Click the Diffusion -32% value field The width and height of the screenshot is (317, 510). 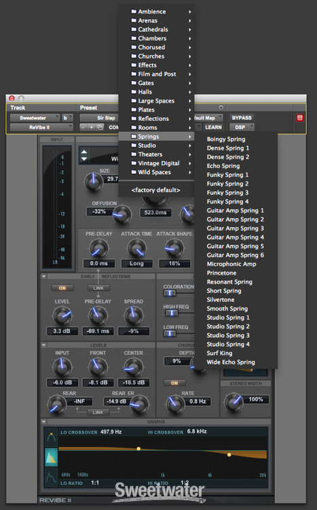99,211
